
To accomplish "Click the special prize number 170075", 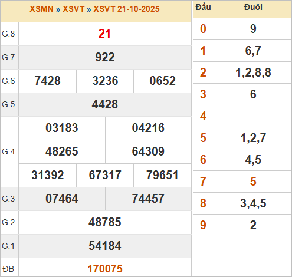I will point(105,269).
